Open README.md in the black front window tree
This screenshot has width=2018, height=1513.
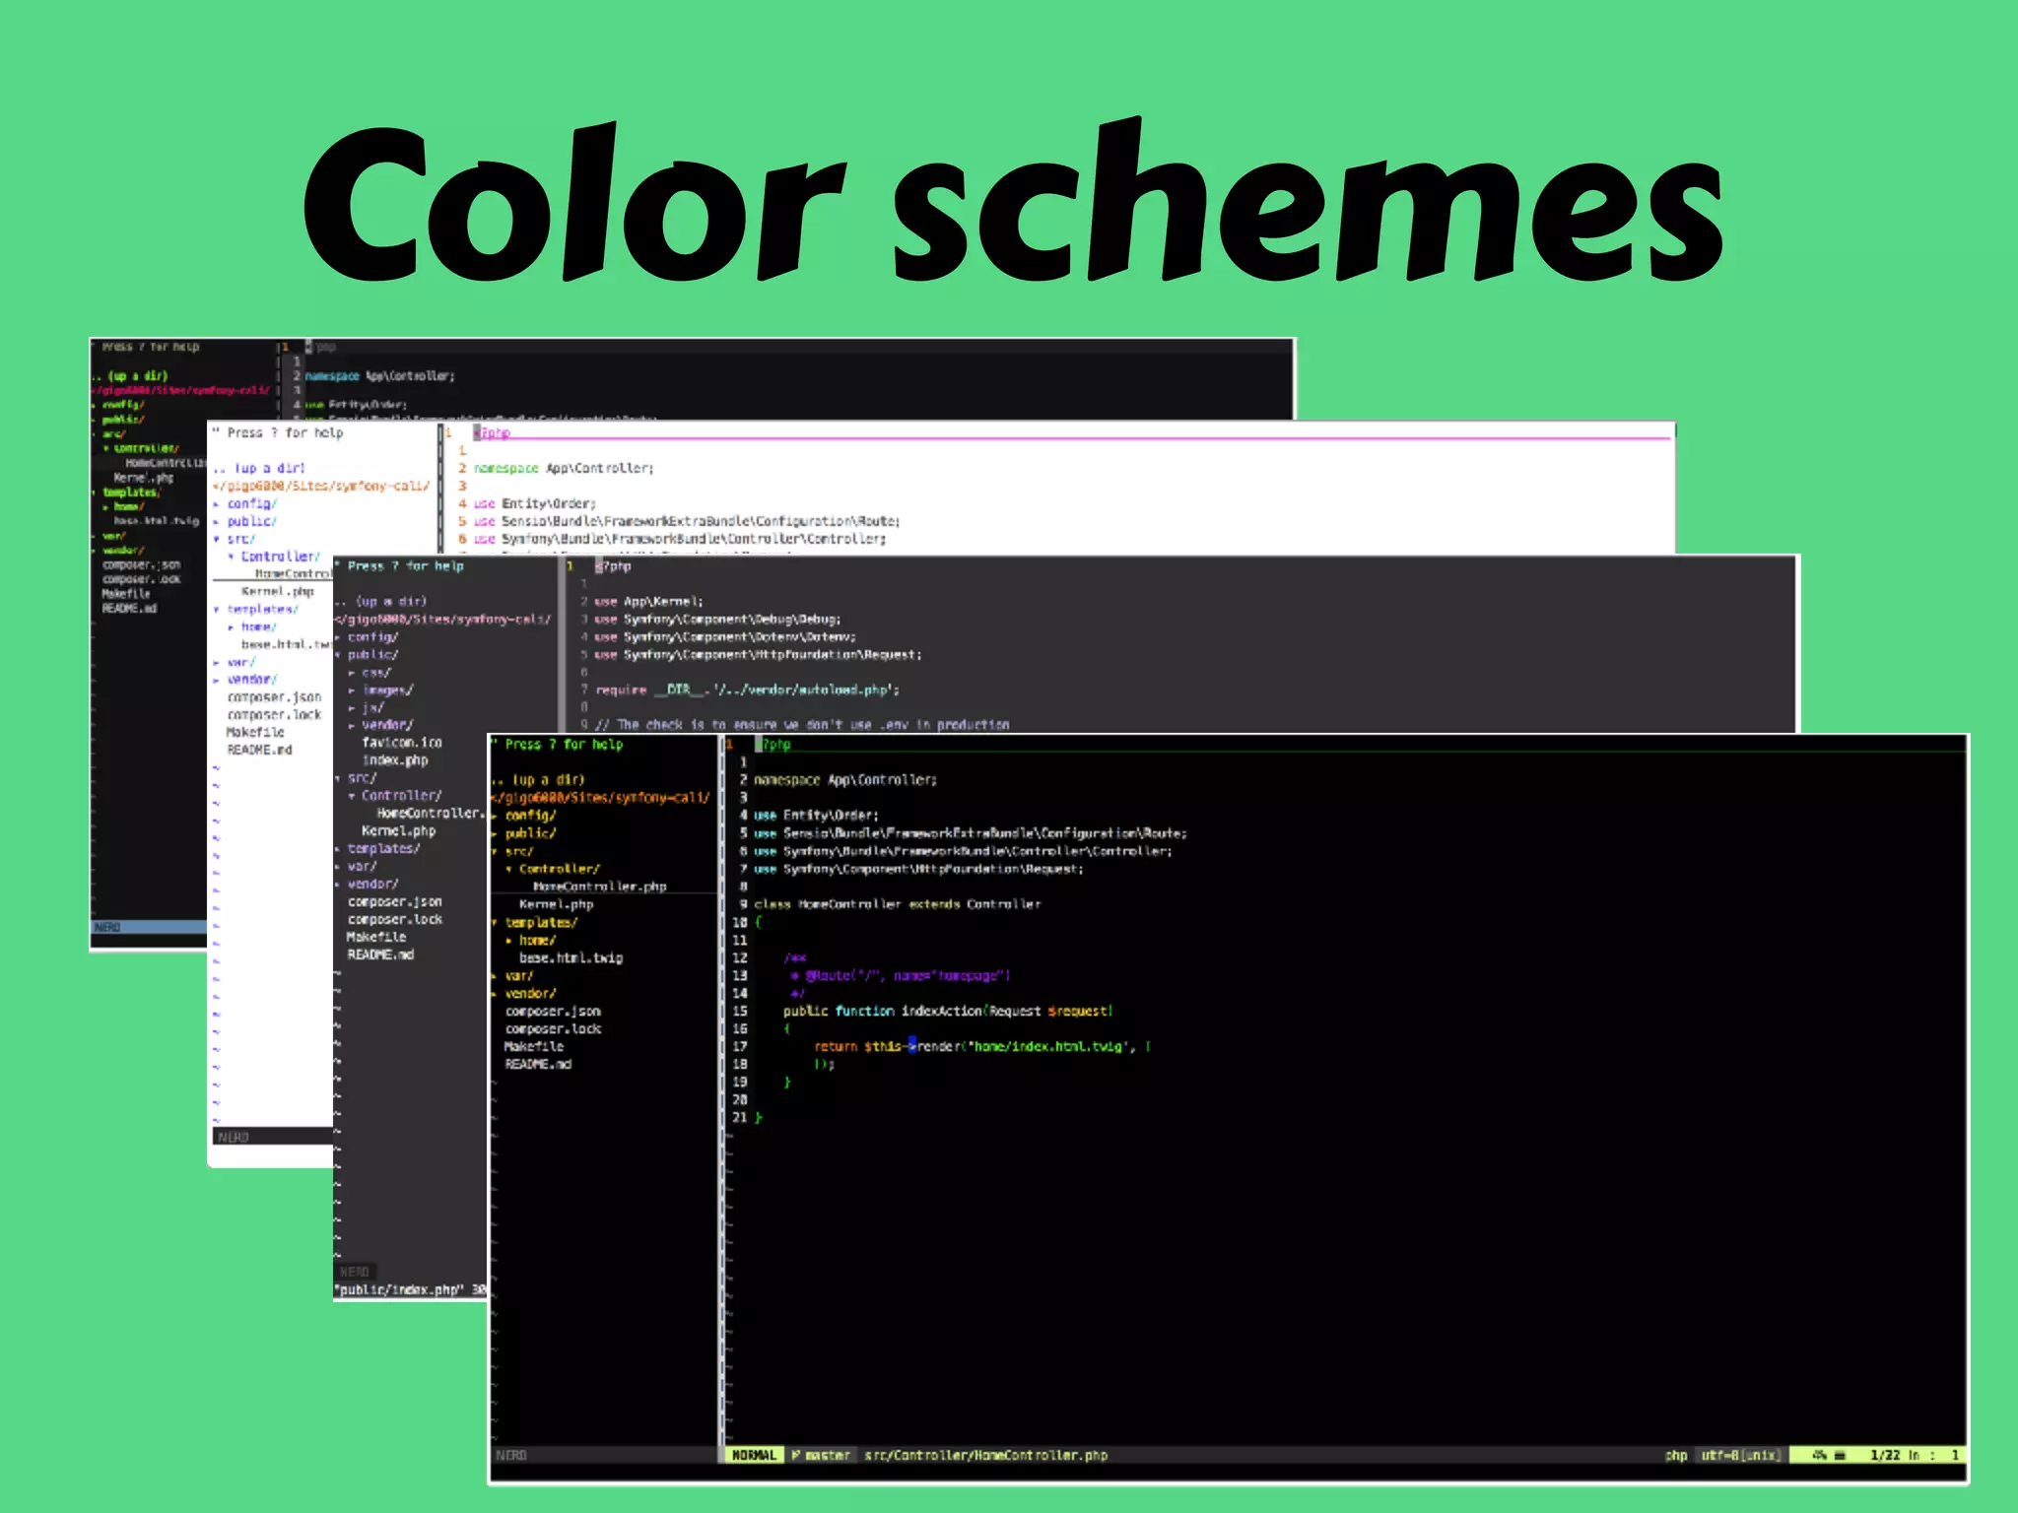(x=538, y=1065)
